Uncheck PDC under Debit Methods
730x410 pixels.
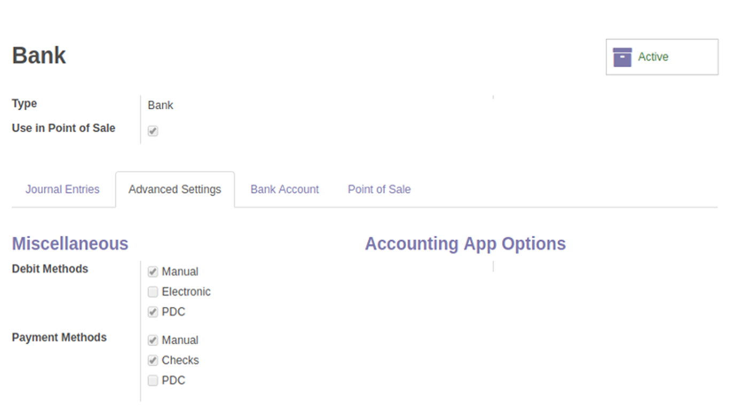[x=153, y=312]
